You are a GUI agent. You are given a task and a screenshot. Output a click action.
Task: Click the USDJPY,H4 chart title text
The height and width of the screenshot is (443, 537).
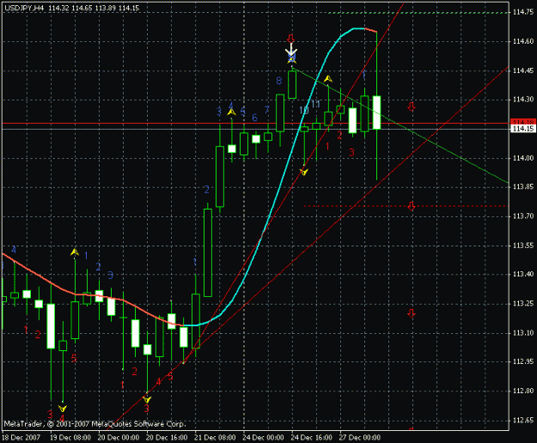click(x=24, y=8)
